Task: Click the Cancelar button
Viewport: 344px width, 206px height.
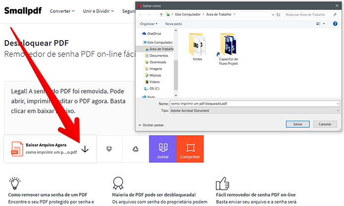Action: tap(325, 124)
